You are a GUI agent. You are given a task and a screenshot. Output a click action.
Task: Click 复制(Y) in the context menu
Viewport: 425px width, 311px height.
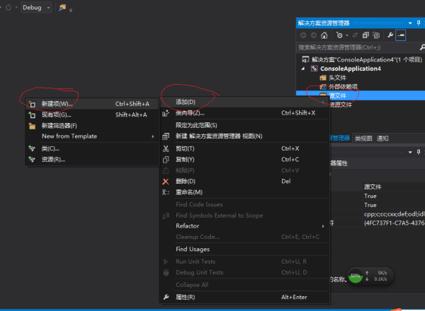pos(245,160)
